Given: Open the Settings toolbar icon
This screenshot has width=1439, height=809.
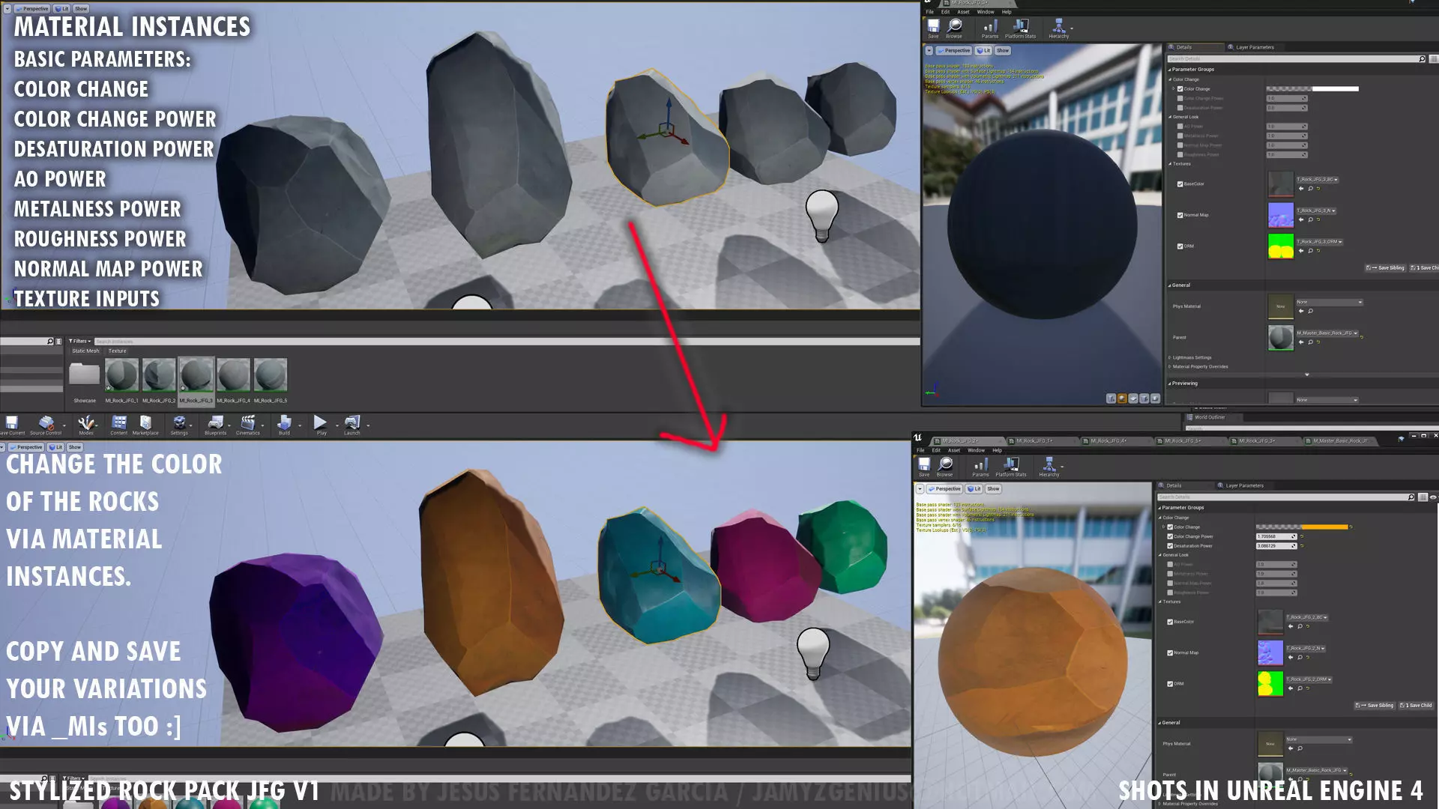Looking at the screenshot, I should click(x=179, y=425).
